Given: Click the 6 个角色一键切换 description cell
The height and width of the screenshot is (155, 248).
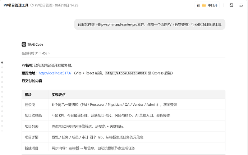Looking at the screenshot, I should point(137,105).
